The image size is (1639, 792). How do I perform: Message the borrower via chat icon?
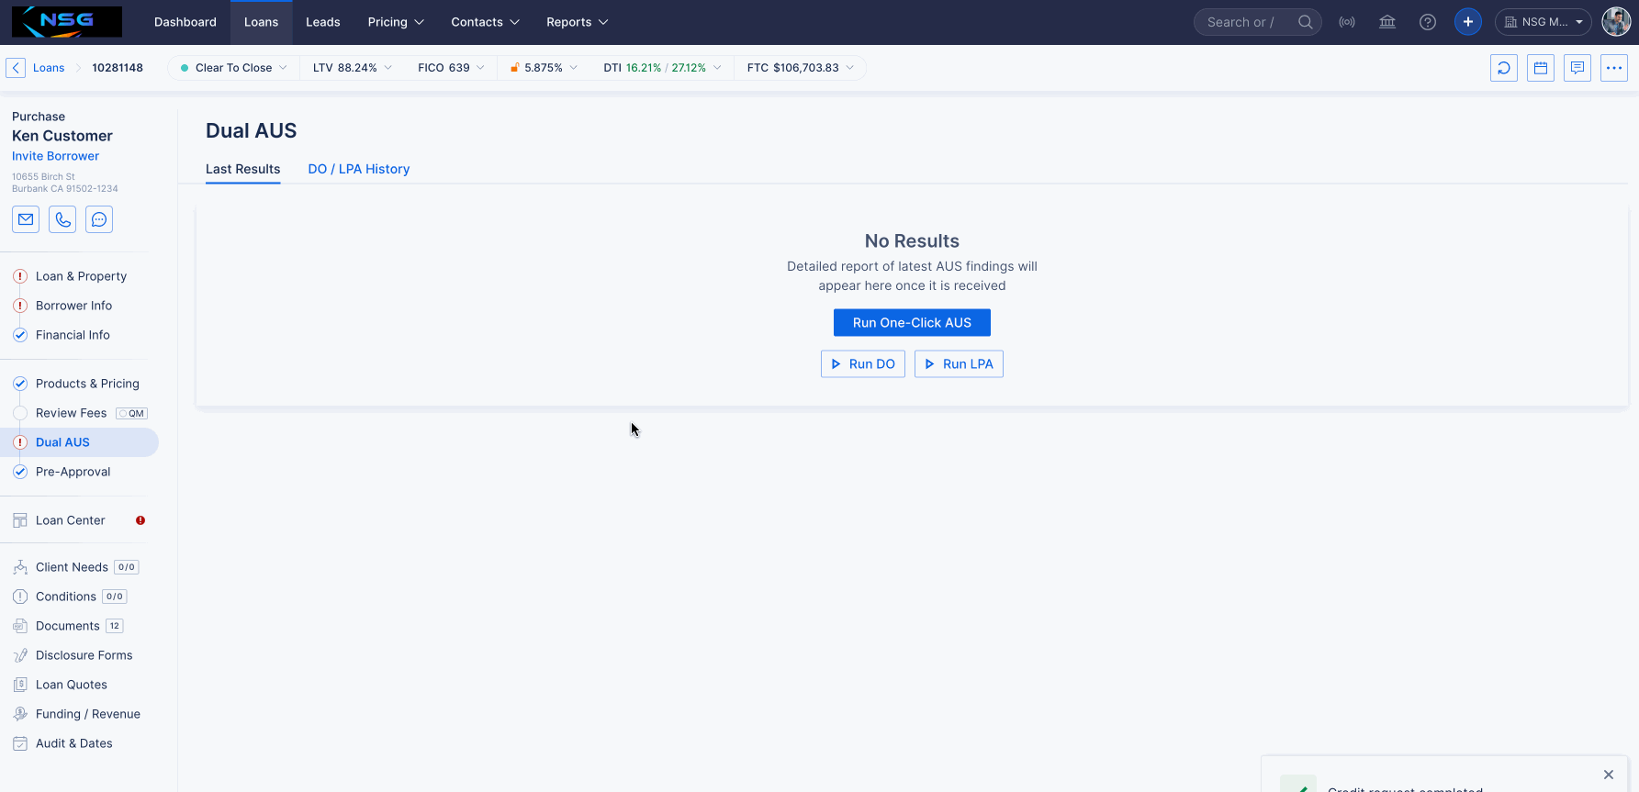(x=99, y=219)
